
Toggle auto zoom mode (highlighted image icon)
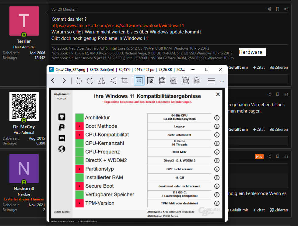[x=139, y=81]
